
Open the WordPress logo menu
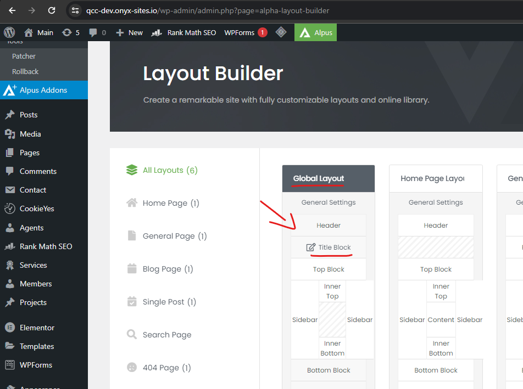click(9, 32)
